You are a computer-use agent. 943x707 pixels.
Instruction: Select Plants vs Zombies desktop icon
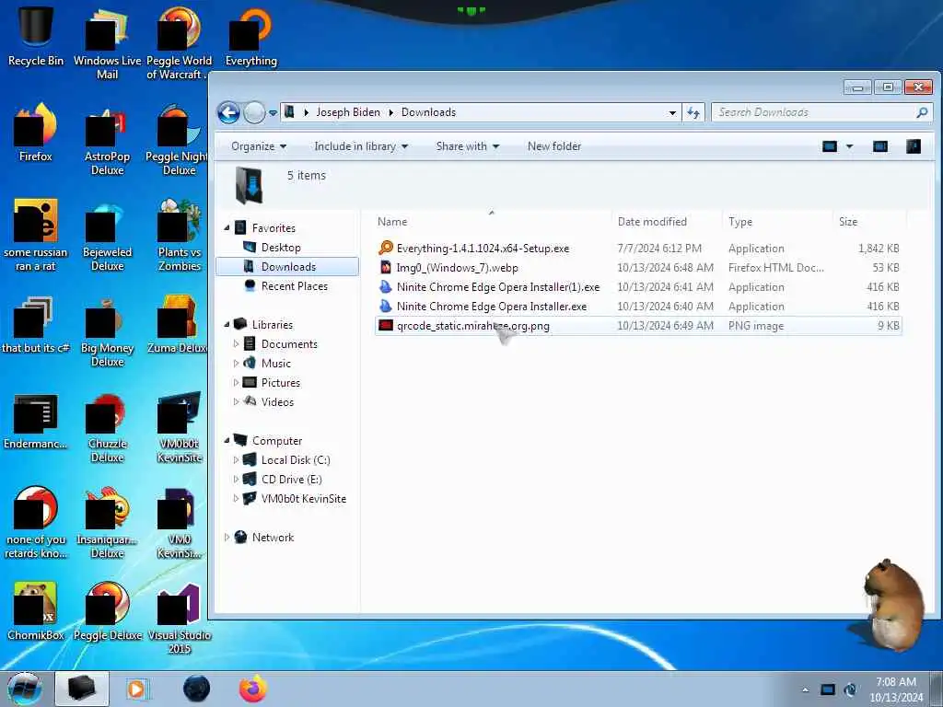(180, 236)
